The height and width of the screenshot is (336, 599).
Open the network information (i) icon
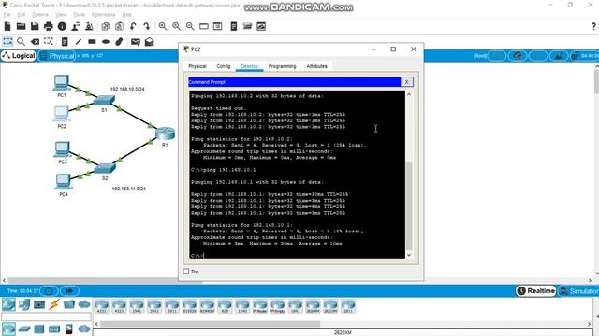click(x=62, y=26)
